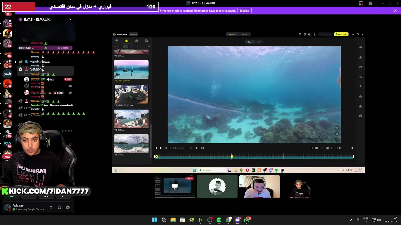
Task: Open the cloud media tab
Action: (137, 41)
